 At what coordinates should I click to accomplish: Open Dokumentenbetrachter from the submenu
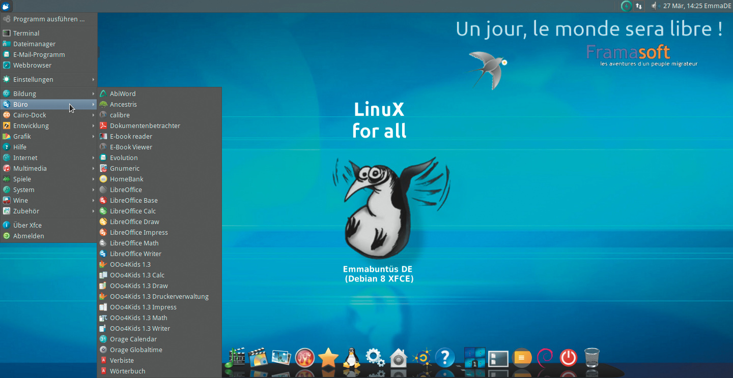[159, 125]
